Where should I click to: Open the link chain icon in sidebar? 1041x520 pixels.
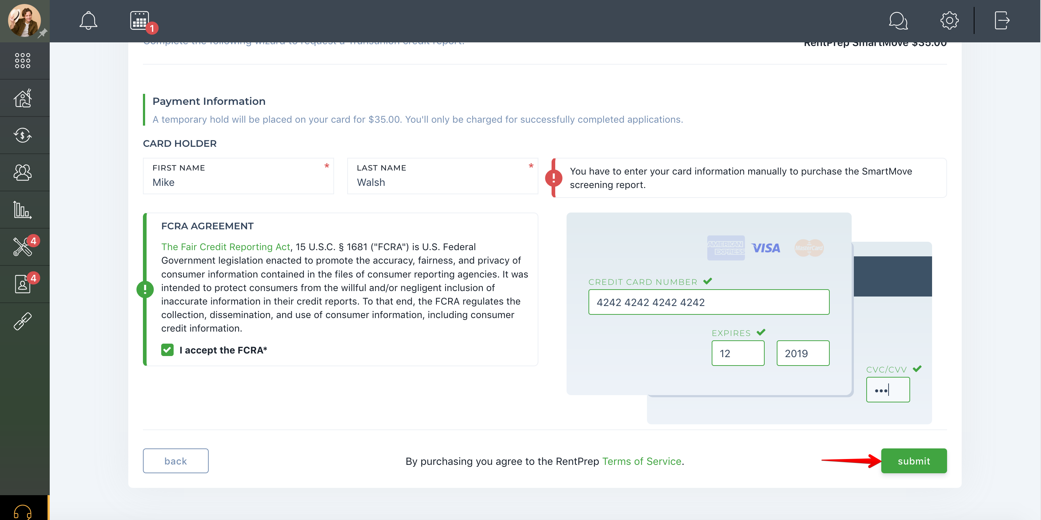[23, 321]
